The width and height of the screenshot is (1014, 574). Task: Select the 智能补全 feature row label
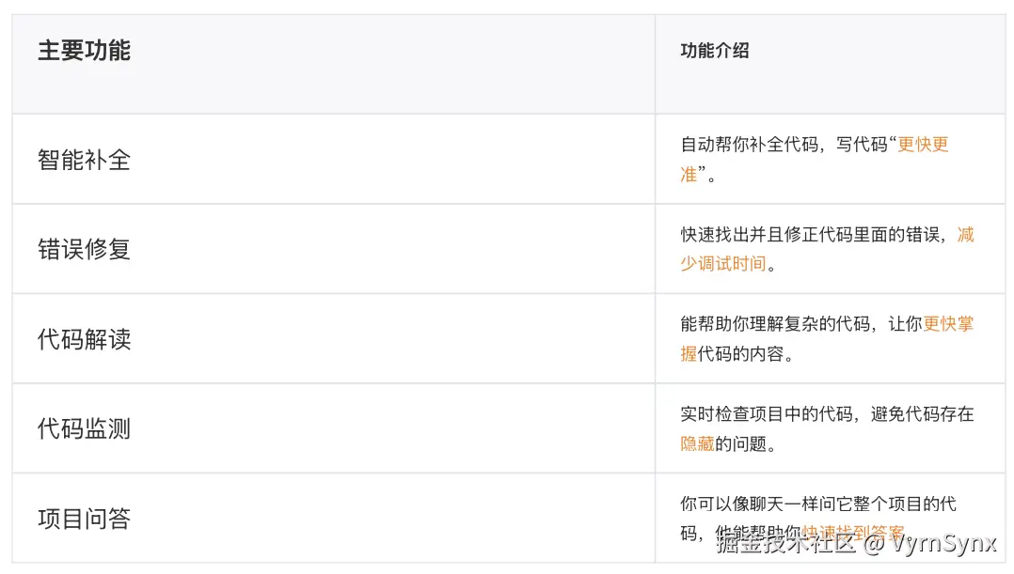tap(84, 160)
